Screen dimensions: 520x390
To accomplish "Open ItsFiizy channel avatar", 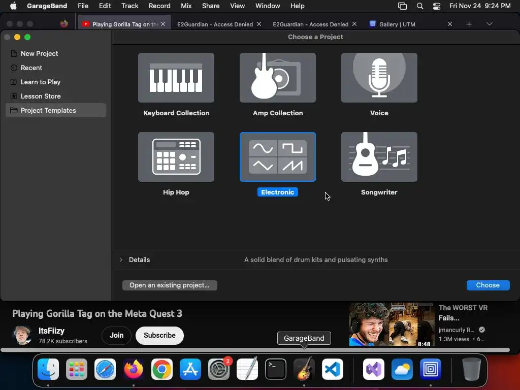I will coord(22,335).
